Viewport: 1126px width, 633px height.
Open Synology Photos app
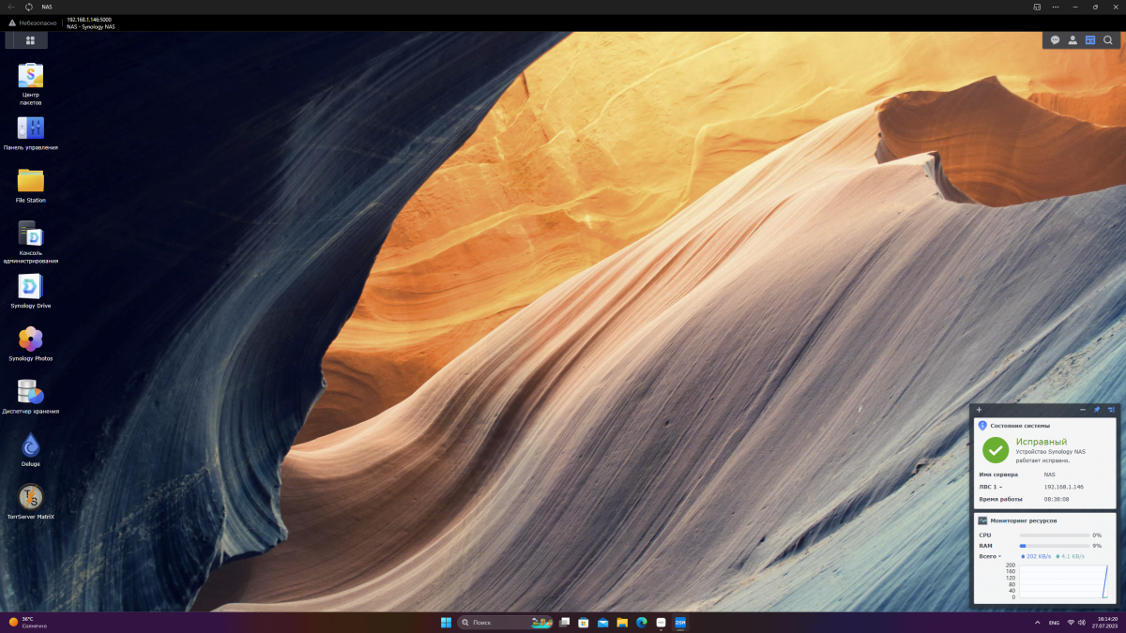(31, 344)
